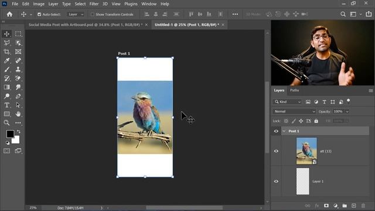Click the Home icon in options bar
375x211 pixels.
9,14
